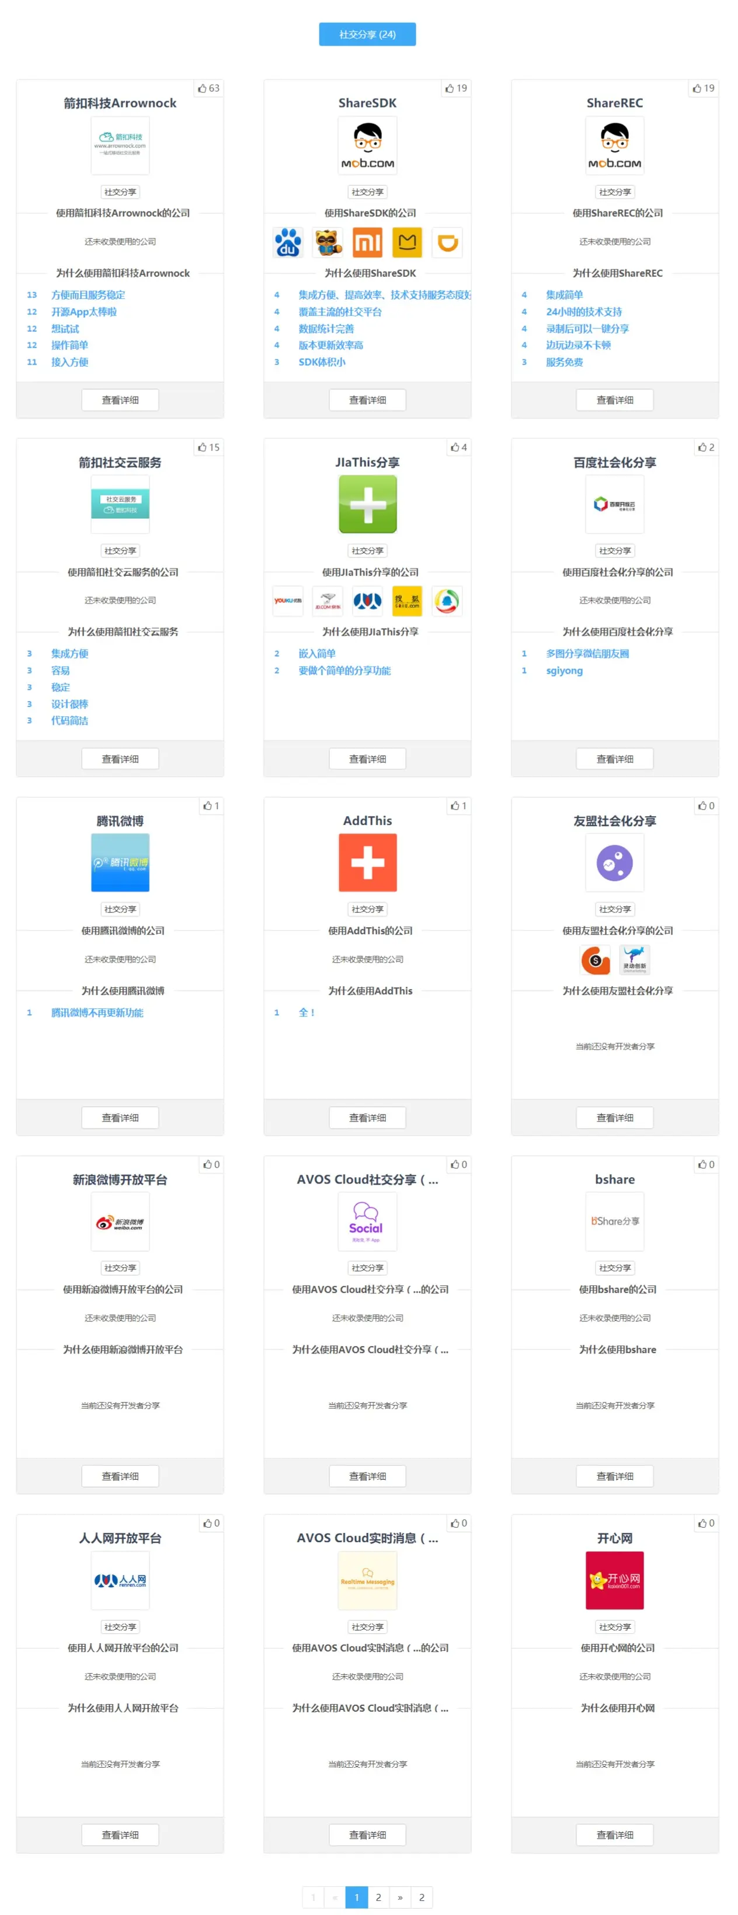Screen dimensions: 738x1915
Task: Click the next page » arrow
Action: [x=400, y=1897]
